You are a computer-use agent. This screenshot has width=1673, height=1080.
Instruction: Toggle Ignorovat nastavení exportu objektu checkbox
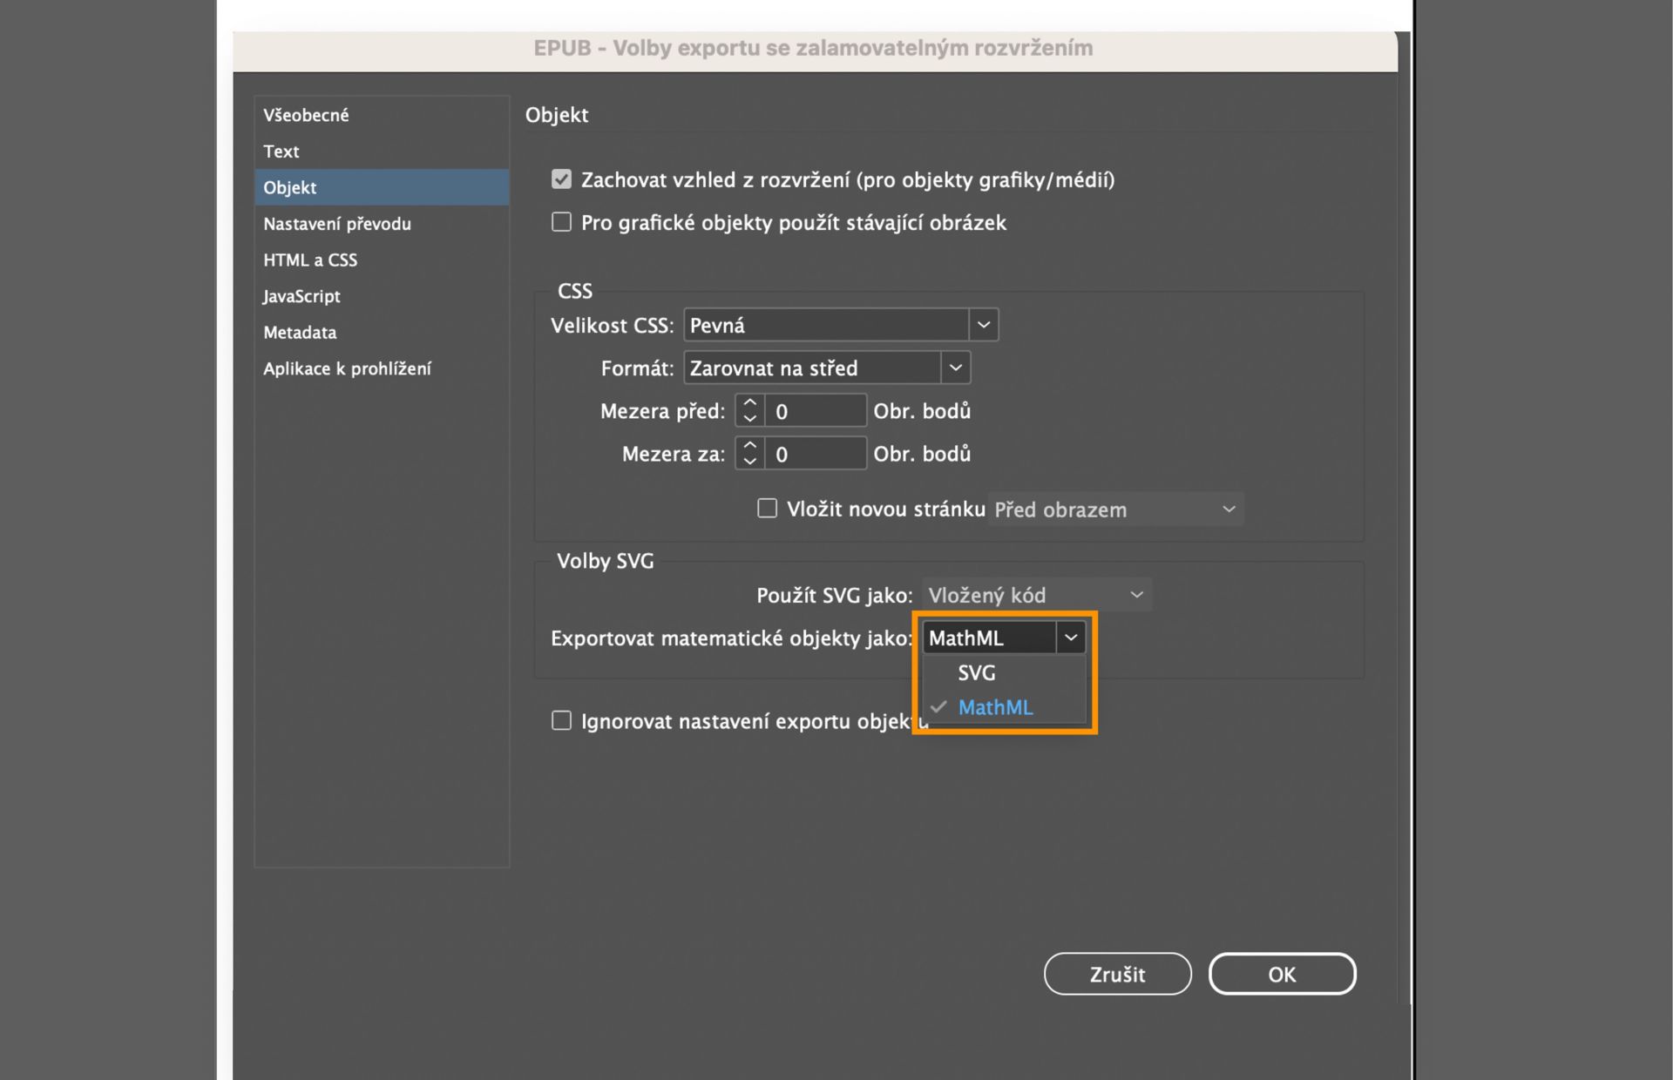pyautogui.click(x=561, y=721)
